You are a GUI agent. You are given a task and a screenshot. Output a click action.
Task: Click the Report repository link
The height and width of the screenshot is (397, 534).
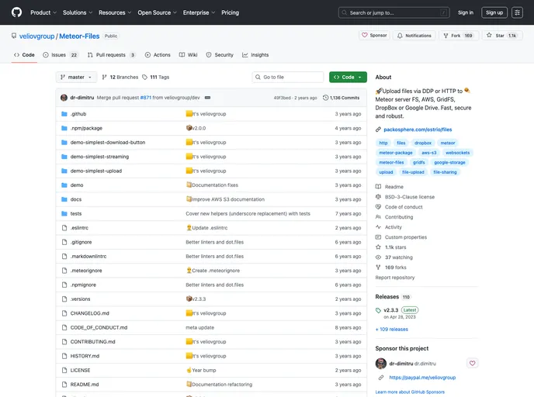(395, 278)
